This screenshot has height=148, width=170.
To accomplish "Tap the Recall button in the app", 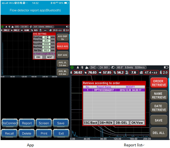I will point(9,133).
